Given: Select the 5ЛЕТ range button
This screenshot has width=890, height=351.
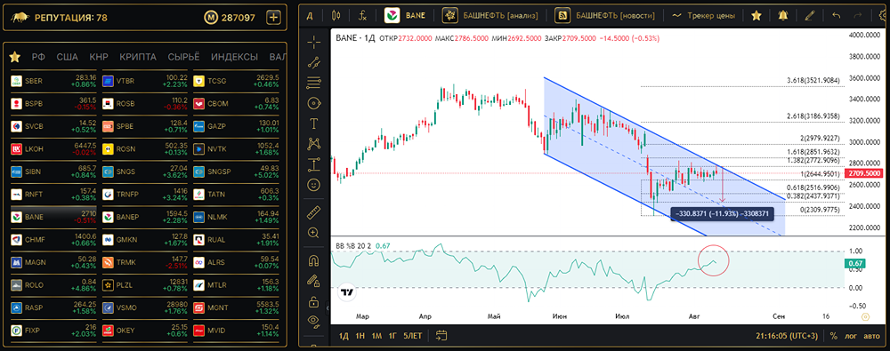Looking at the screenshot, I should pyautogui.click(x=413, y=336).
